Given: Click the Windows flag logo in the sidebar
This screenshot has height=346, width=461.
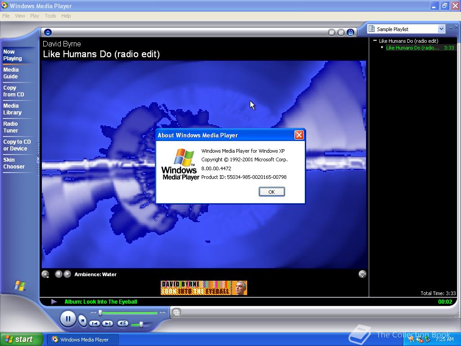Looking at the screenshot, I should 20,285.
